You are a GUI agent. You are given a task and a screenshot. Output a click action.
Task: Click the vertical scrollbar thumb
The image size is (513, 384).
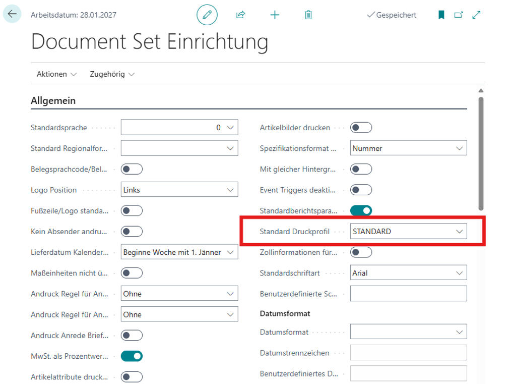click(481, 151)
